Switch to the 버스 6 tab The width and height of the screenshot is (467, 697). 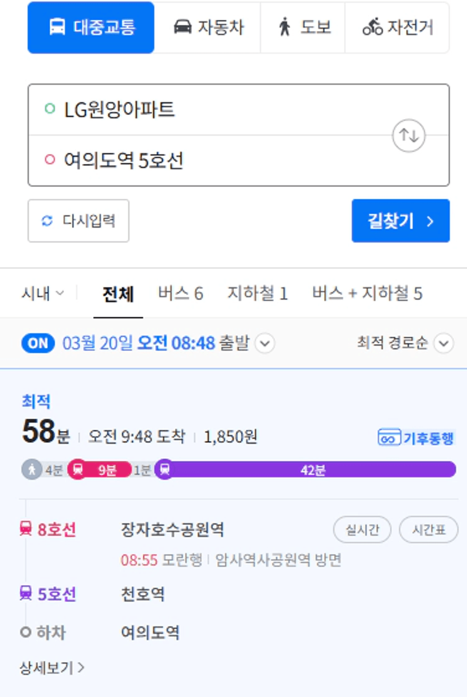point(180,294)
